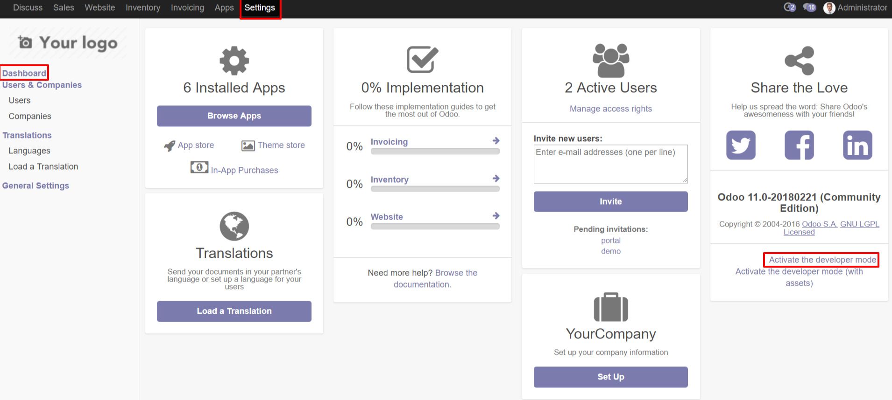
Task: Open the Inventory implementation guide link
Action: coord(389,179)
